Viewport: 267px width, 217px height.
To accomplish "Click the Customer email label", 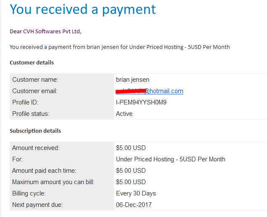I will point(35,91).
